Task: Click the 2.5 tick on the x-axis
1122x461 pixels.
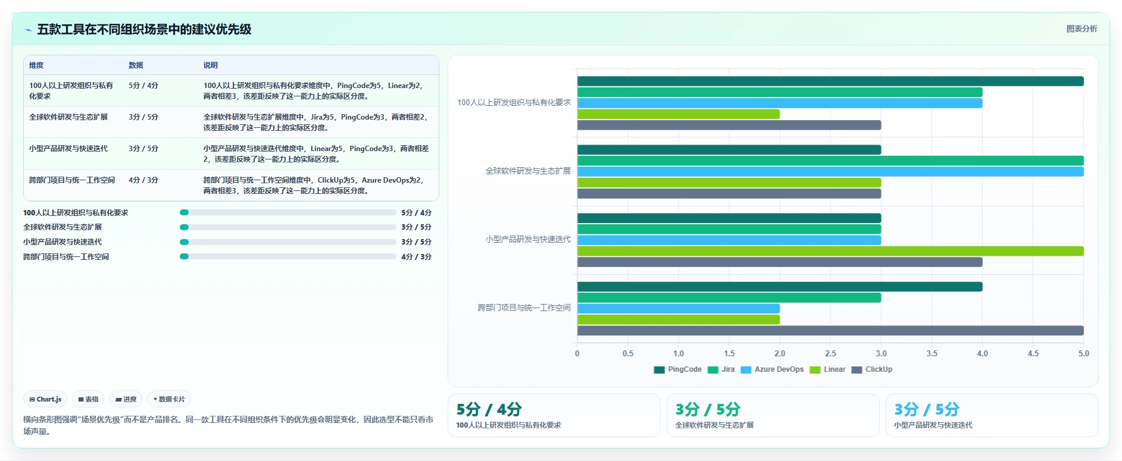Action: tap(830, 353)
